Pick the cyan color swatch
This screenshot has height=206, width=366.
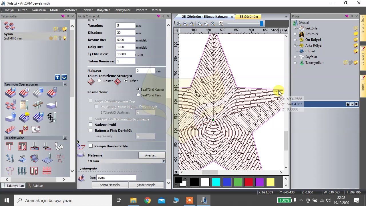(x=216, y=182)
